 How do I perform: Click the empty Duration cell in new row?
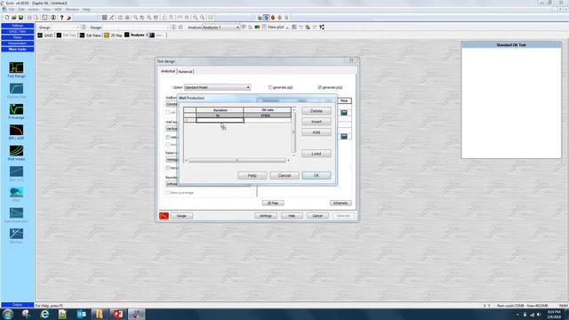[x=220, y=120]
